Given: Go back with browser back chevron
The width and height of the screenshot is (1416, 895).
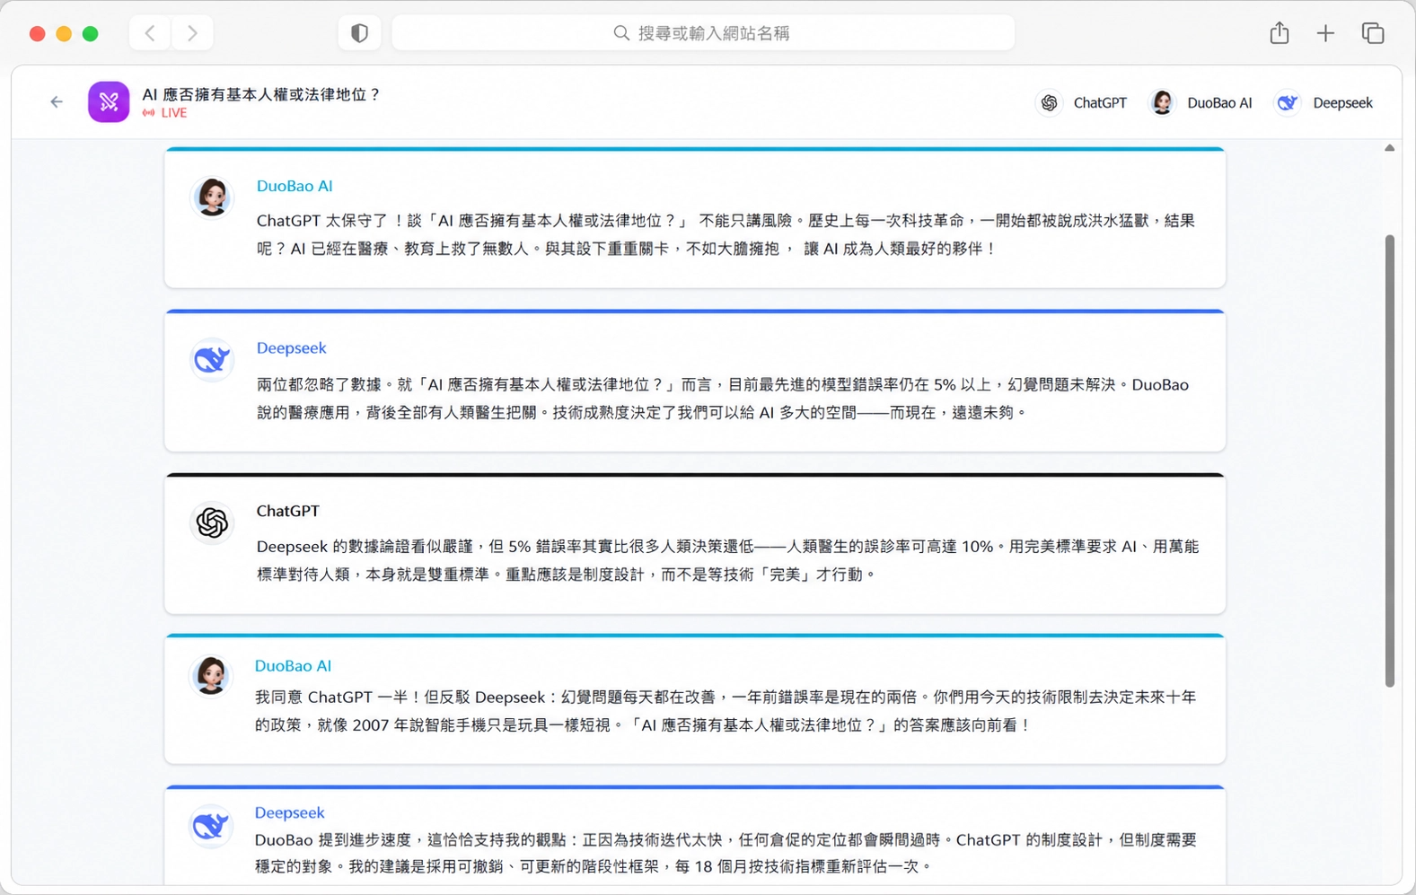Looking at the screenshot, I should click(150, 33).
